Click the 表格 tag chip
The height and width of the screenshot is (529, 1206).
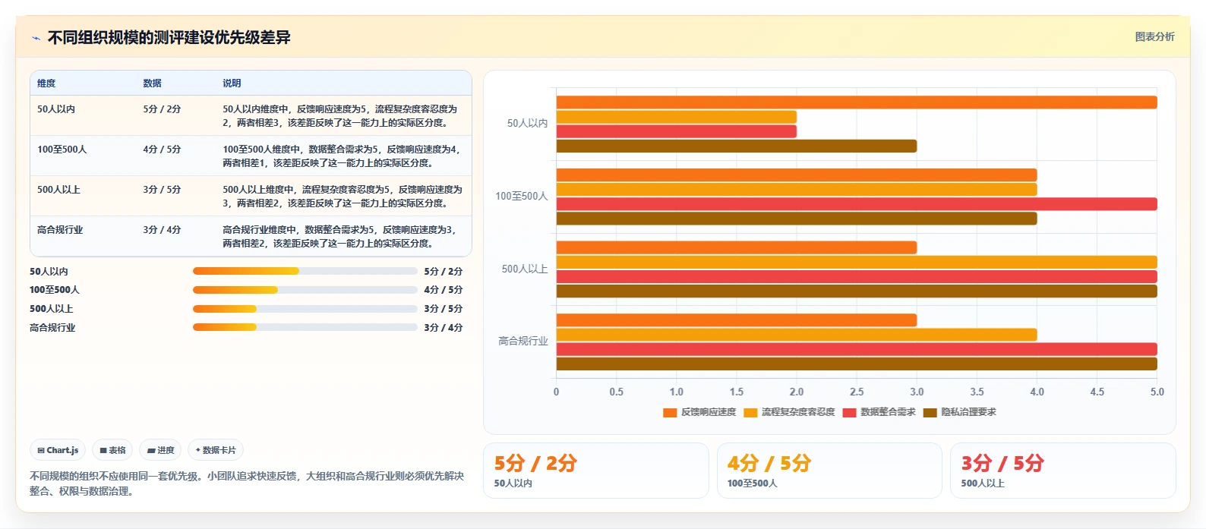pos(112,450)
